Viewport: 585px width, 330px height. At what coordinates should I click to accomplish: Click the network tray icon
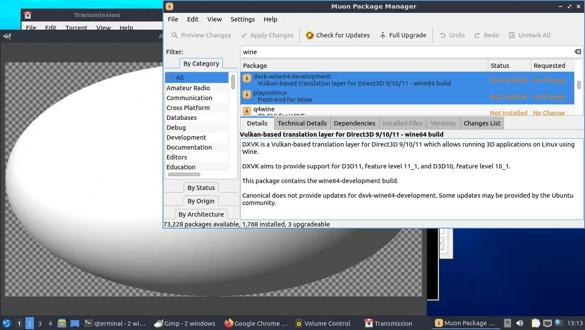[x=548, y=323]
